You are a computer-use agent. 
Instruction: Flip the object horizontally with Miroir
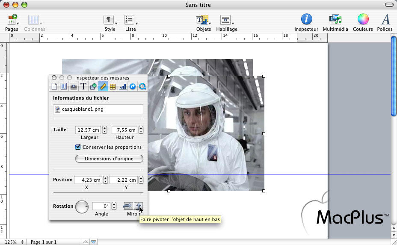tap(127, 206)
